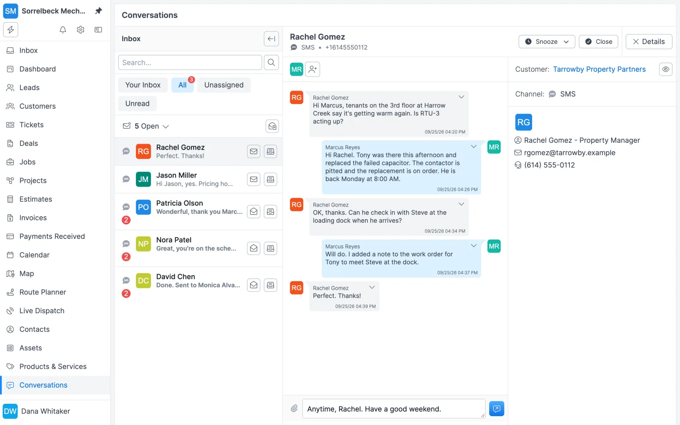Add assignee with the person-plus icon
The height and width of the screenshot is (425, 680).
click(x=312, y=69)
